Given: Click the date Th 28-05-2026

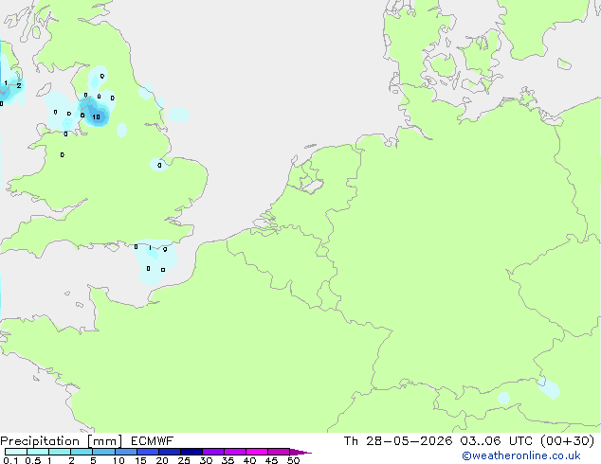Looking at the screenshot, I should [398, 441].
